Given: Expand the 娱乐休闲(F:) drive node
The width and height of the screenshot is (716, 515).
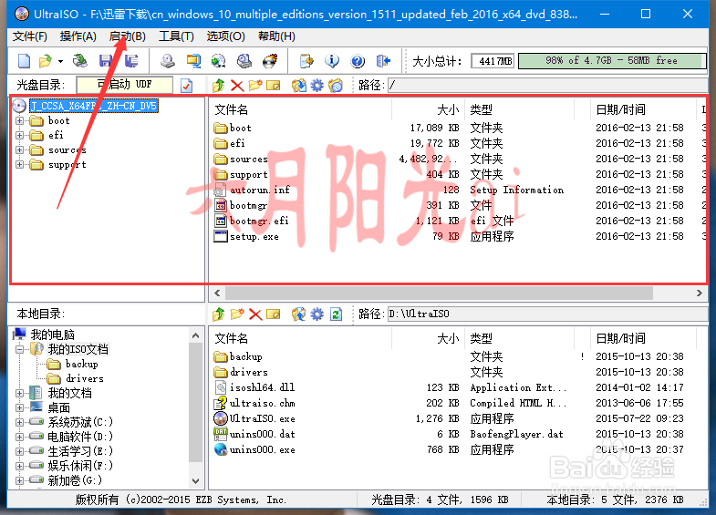Looking at the screenshot, I should 20,466.
